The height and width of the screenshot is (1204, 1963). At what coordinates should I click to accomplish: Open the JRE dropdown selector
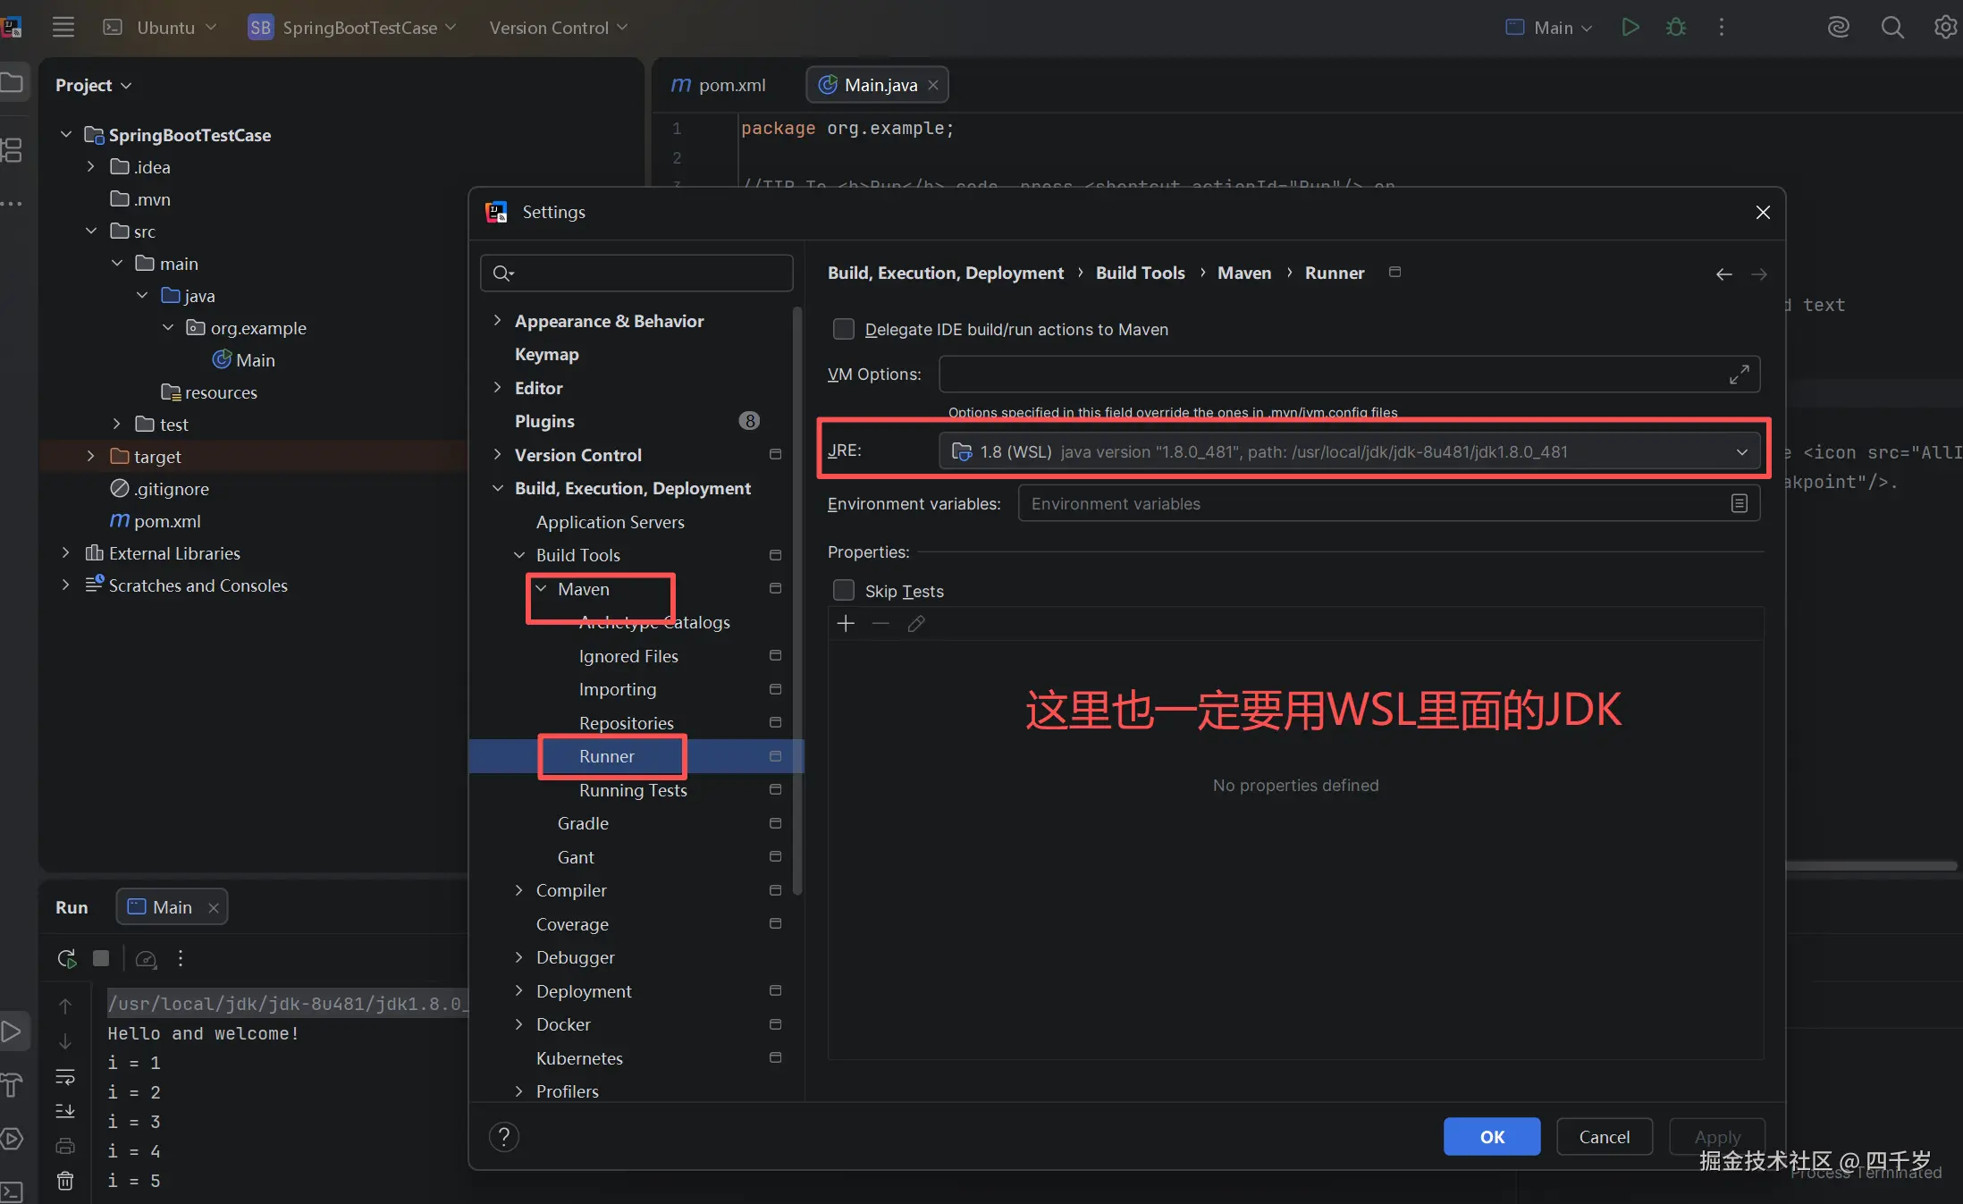tap(1740, 451)
